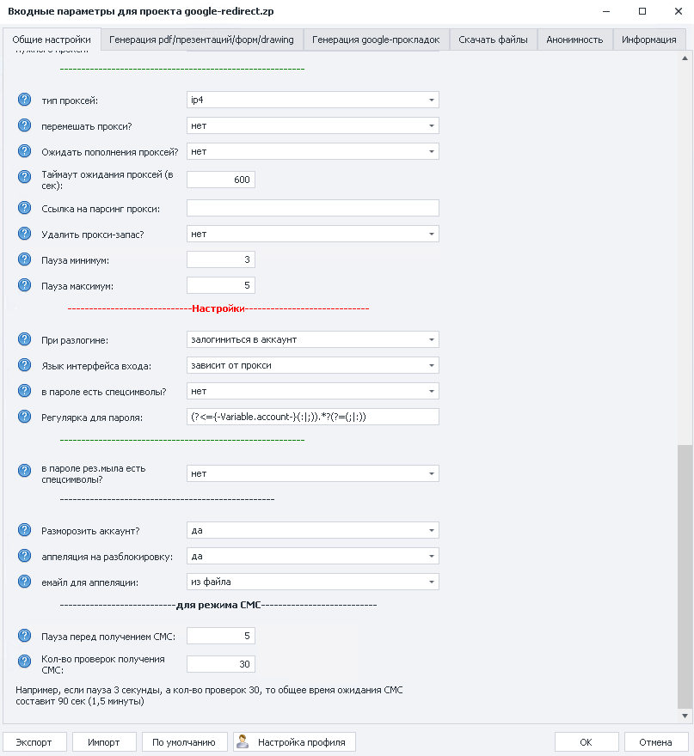Switch to 'Анонимность' tab
Viewport: 694px width, 756px height.
tap(574, 40)
